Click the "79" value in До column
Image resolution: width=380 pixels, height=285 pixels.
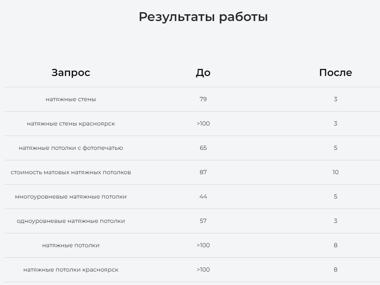(x=203, y=99)
